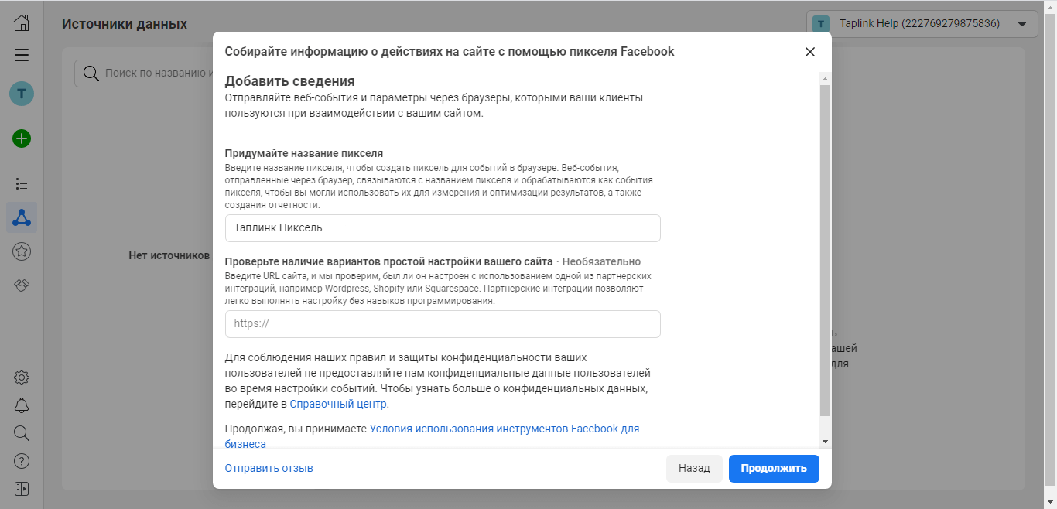
Task: Click the 'Необязательно' optional label
Action: (x=601, y=261)
